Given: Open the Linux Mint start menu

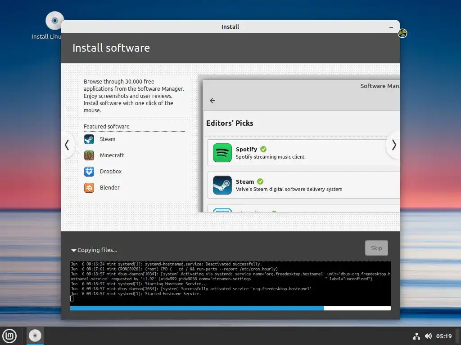Looking at the screenshot, I should click(10, 336).
